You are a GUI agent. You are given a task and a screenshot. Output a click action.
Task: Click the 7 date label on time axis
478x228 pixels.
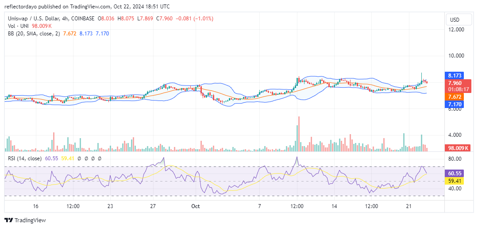click(x=259, y=206)
